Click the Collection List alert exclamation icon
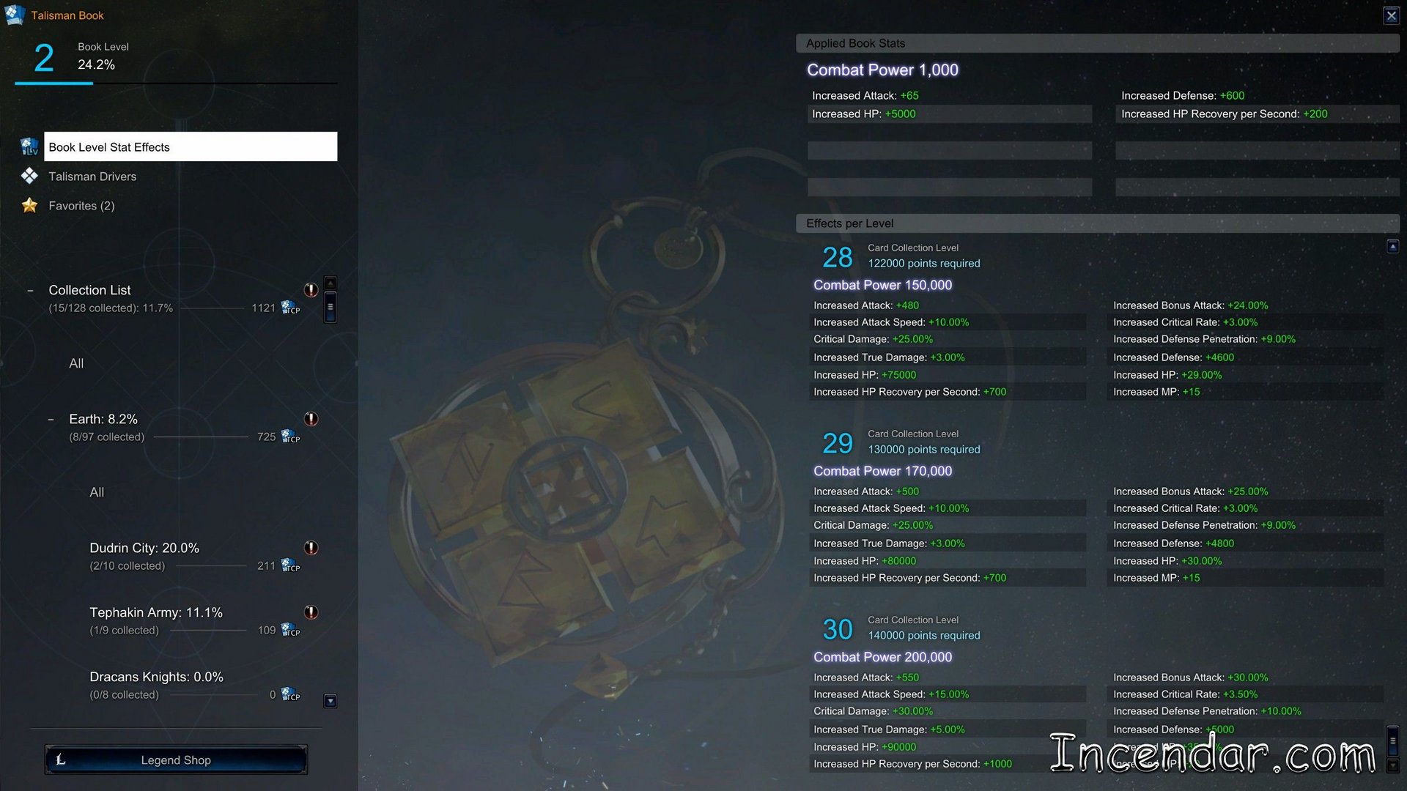 pyautogui.click(x=311, y=290)
